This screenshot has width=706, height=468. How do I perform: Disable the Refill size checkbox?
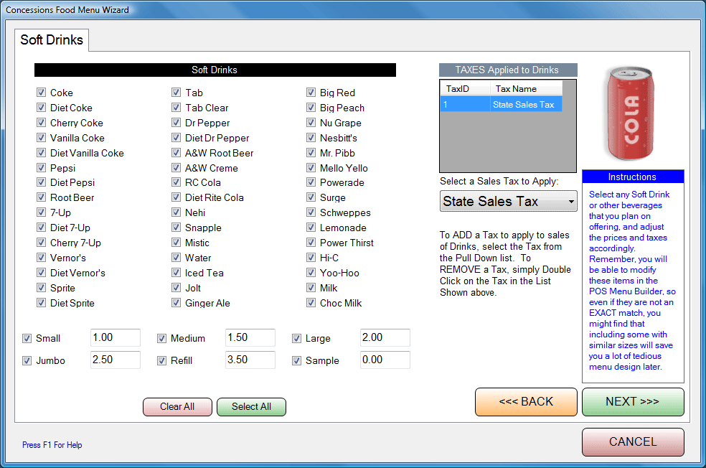point(161,360)
